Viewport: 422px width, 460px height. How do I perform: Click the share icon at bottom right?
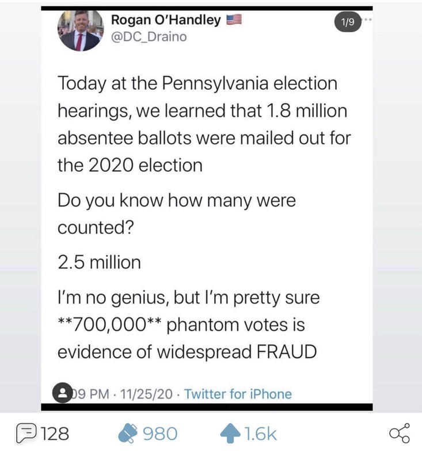click(x=399, y=433)
